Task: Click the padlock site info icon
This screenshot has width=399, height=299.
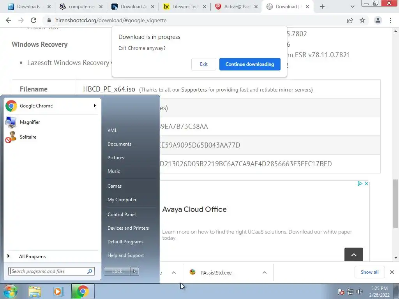Action: [x=49, y=20]
